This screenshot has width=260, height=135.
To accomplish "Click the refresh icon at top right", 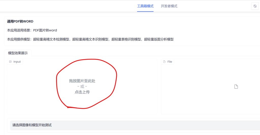I will (x=255, y=6).
